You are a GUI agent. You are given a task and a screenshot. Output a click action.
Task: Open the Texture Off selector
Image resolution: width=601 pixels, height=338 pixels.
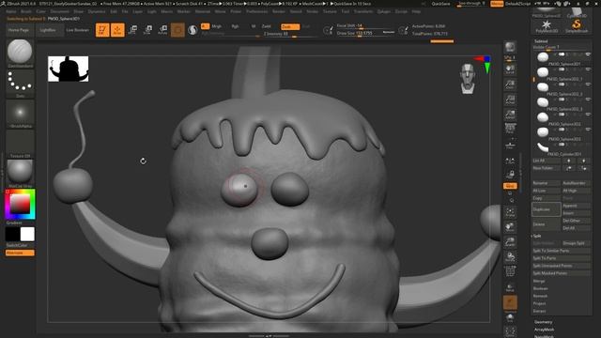(20, 144)
